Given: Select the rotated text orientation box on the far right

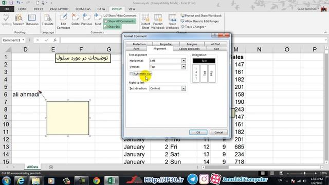Looking at the screenshot, I should [212, 73].
